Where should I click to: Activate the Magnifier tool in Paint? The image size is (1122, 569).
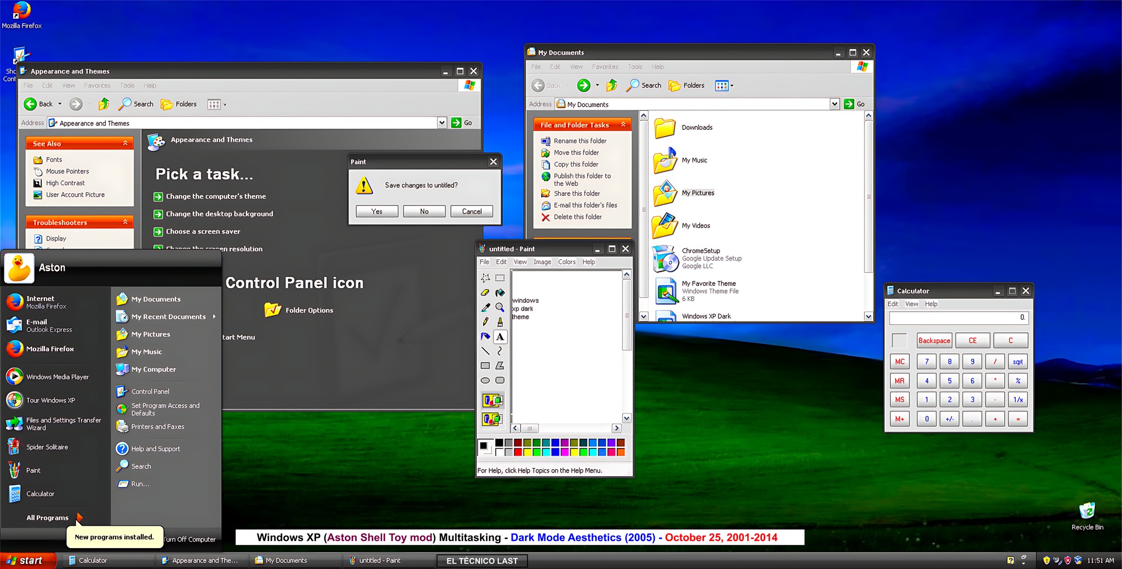pos(500,308)
